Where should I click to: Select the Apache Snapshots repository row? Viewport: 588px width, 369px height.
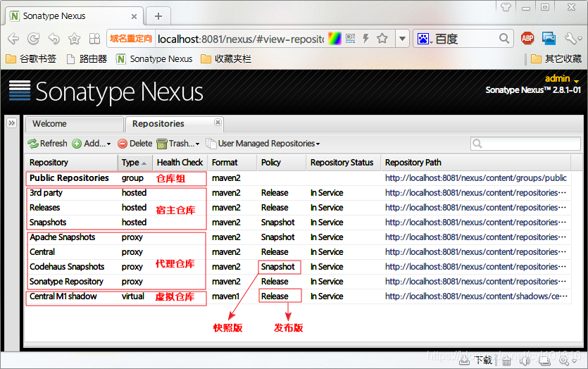[298, 237]
